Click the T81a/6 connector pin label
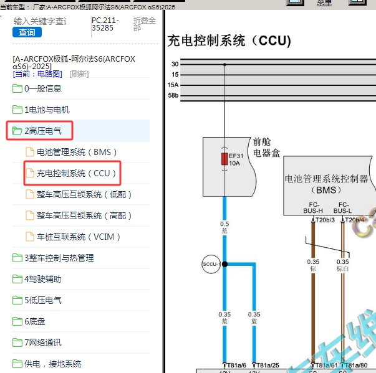This screenshot has height=373, width=376. coord(236,366)
